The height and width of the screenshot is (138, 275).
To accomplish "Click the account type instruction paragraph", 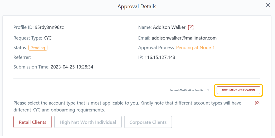I will click(x=127, y=106).
